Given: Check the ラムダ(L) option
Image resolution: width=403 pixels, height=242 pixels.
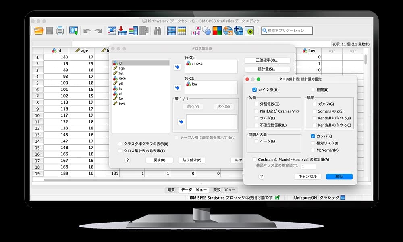Looking at the screenshot, I should pyautogui.click(x=256, y=118).
